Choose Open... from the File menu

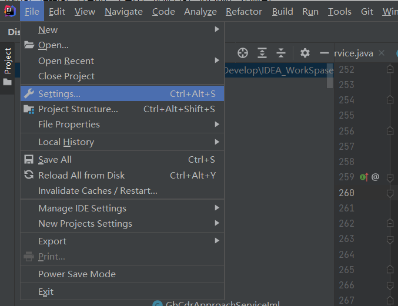122,45
